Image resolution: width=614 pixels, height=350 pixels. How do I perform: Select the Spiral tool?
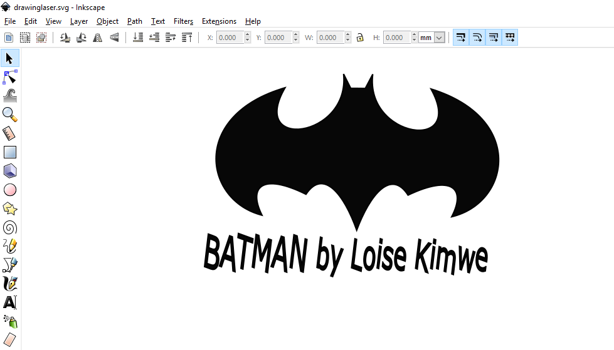tap(10, 228)
